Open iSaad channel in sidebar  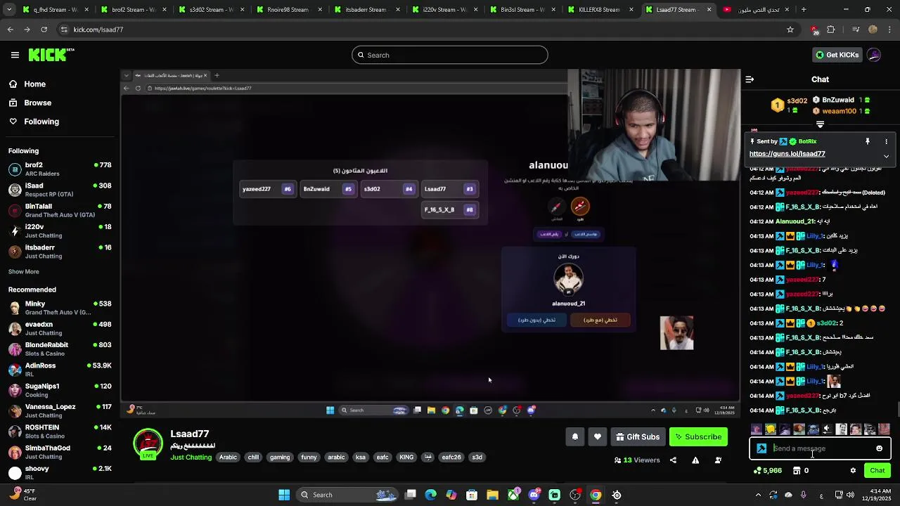[x=60, y=190]
